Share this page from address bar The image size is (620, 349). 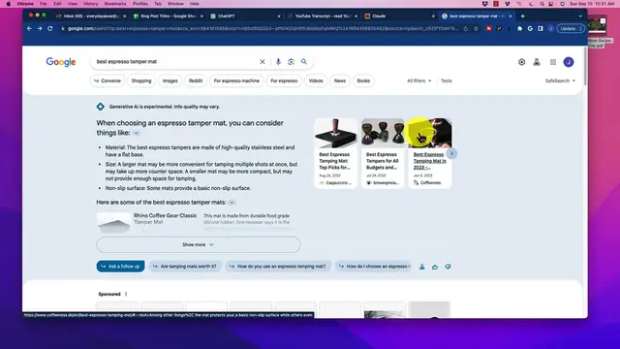(x=466, y=28)
